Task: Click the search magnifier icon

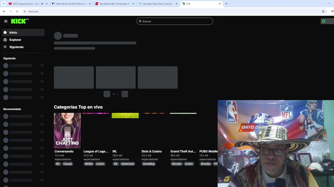Action: pos(140,21)
